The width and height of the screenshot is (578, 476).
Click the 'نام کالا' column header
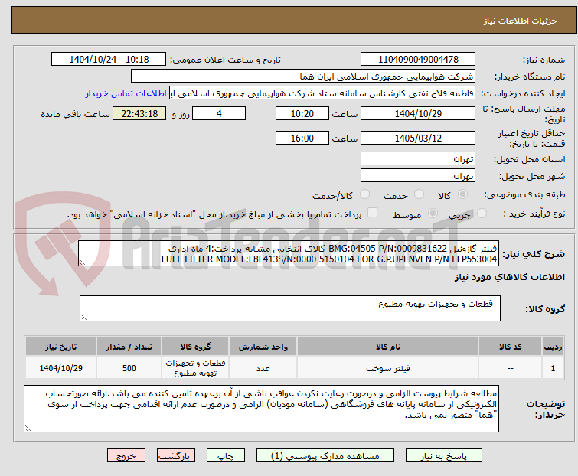tap(388, 347)
